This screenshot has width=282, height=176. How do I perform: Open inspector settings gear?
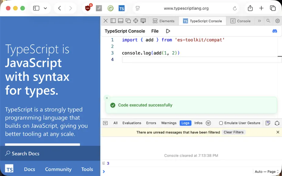[x=277, y=21]
